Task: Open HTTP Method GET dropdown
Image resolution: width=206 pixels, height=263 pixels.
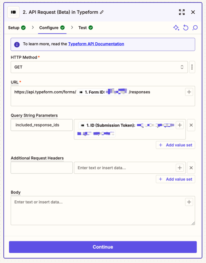Action: pos(99,67)
